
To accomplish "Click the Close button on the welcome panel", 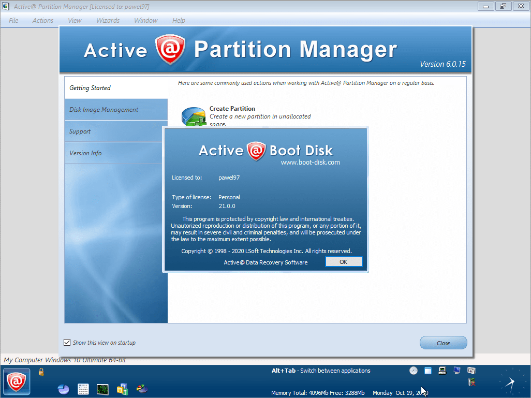I will coord(444,343).
